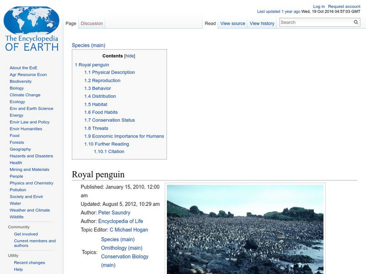
Task: Click the Encyclopedia of Earth globe logo
Action: point(32,29)
